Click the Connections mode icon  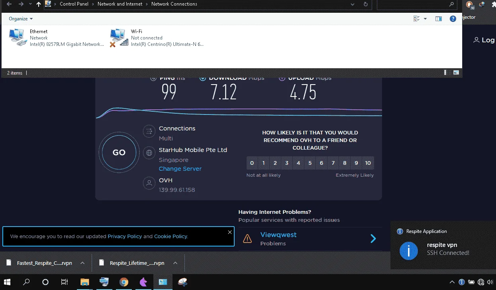[149, 131]
